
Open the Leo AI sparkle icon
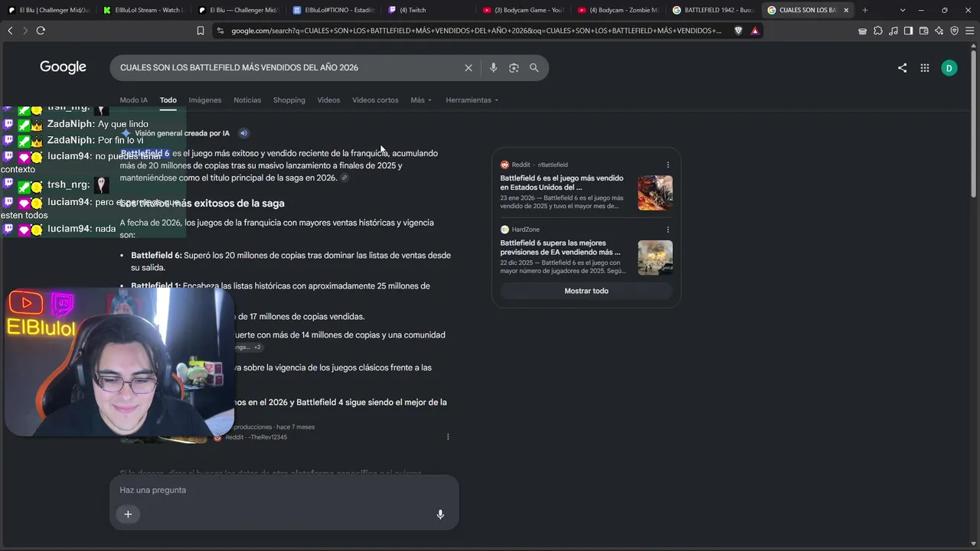[939, 31]
